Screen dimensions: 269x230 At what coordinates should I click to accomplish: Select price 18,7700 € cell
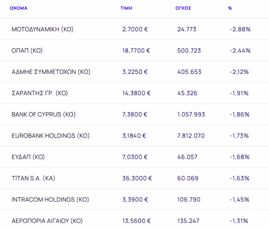point(136,51)
